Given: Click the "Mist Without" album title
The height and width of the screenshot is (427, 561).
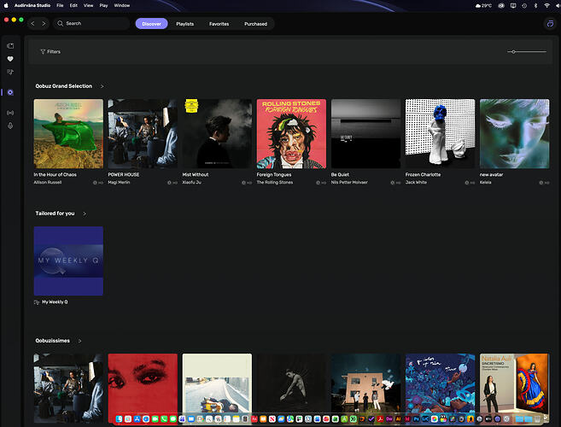Looking at the screenshot, I should point(196,175).
